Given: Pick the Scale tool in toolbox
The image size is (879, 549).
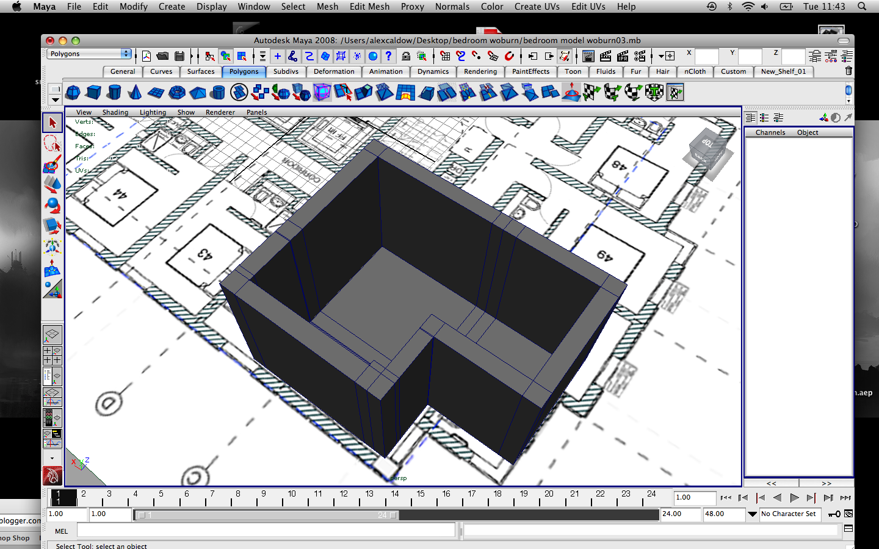Looking at the screenshot, I should [52, 226].
